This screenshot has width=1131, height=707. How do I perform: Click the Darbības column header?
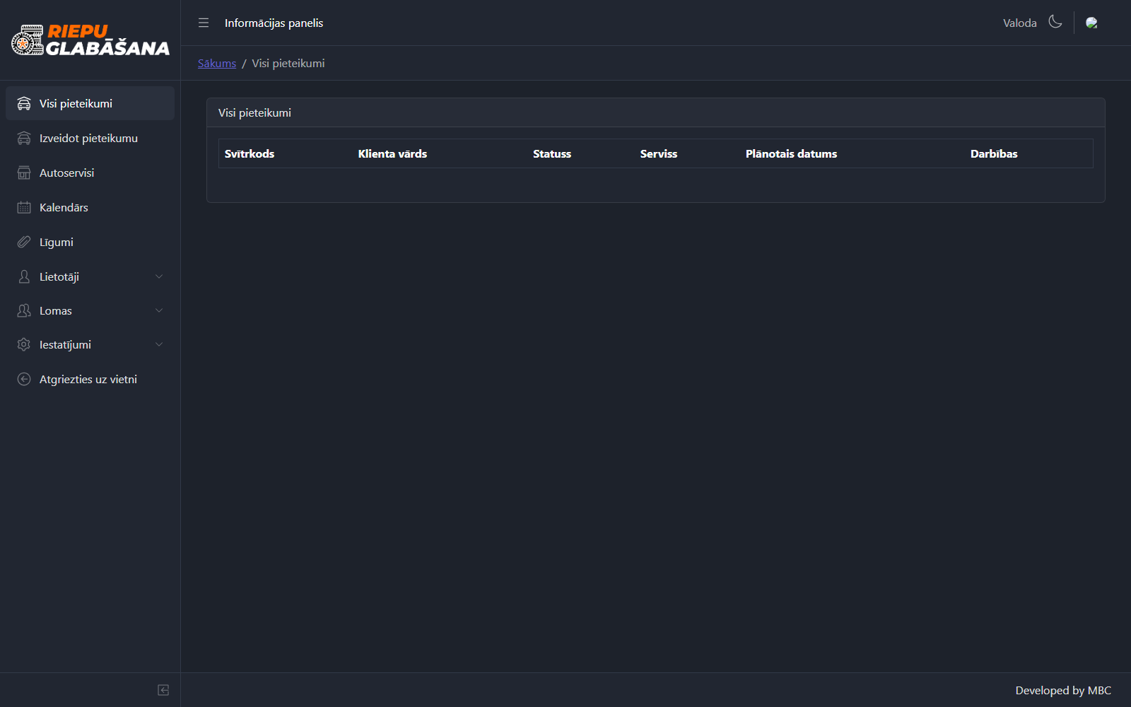(994, 153)
